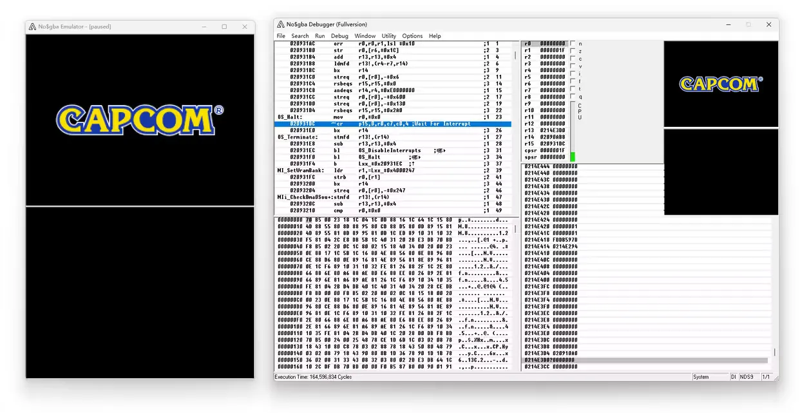
Task: Open the File menu
Action: pos(281,36)
